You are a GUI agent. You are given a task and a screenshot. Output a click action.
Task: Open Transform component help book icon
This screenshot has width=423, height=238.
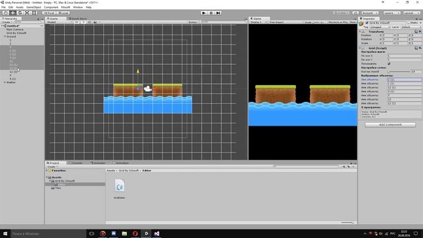[416, 32]
